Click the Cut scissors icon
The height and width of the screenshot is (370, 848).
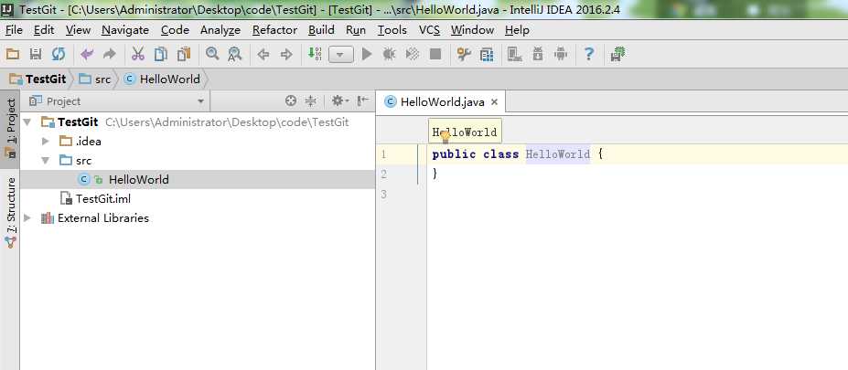[x=138, y=54]
